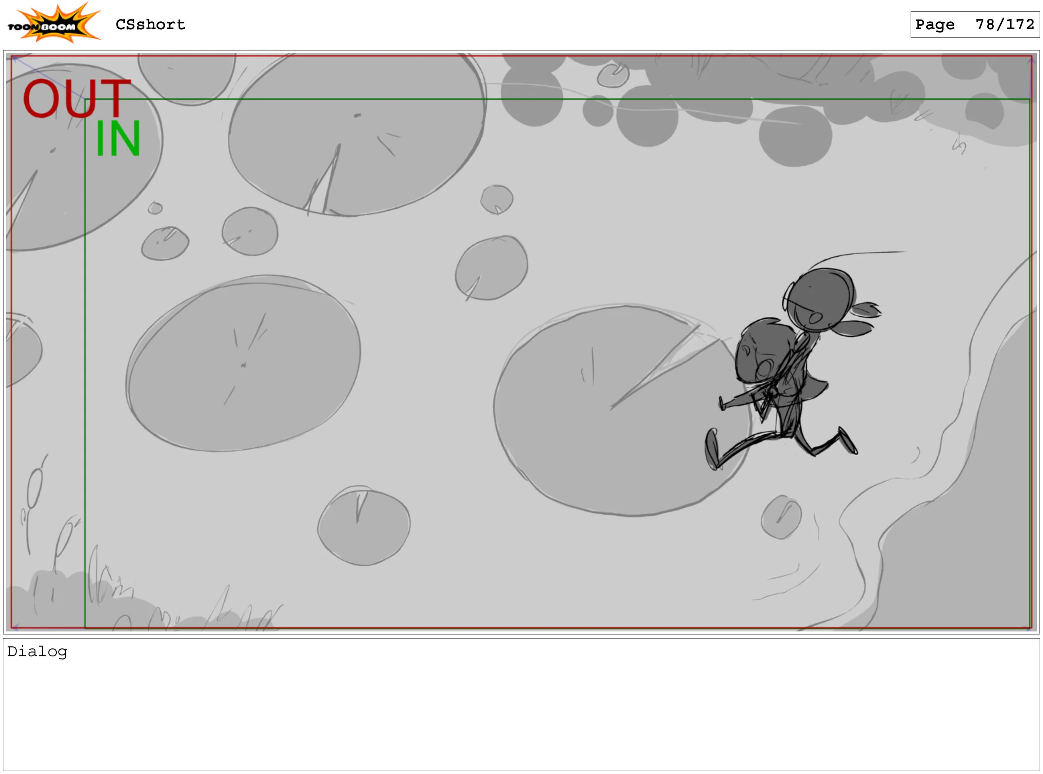Click the green IN frame's top-left corner
Viewport: 1043px width, 774px height.
85,99
